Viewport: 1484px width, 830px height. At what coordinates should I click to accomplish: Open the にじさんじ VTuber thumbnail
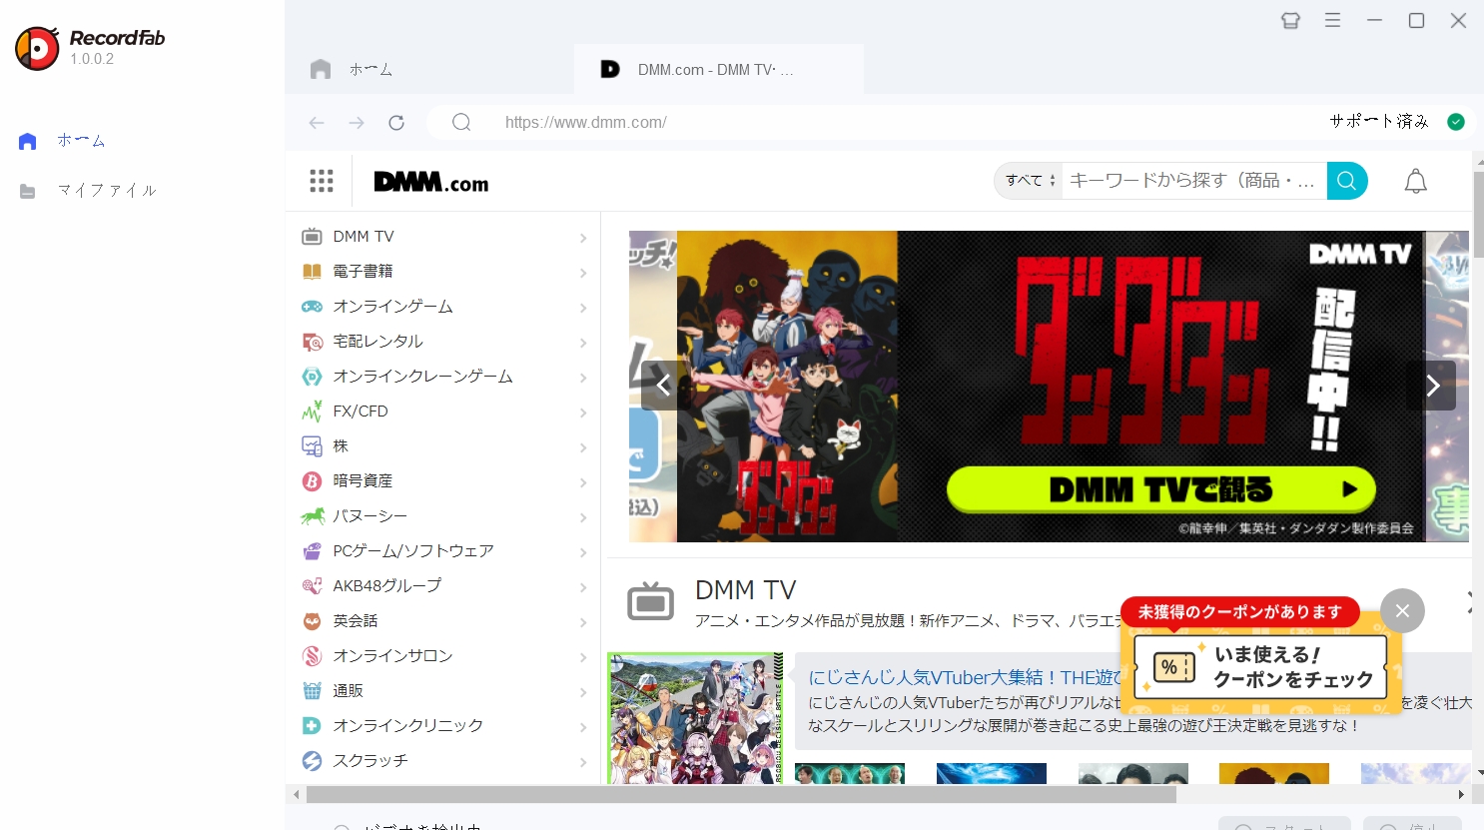coord(695,718)
